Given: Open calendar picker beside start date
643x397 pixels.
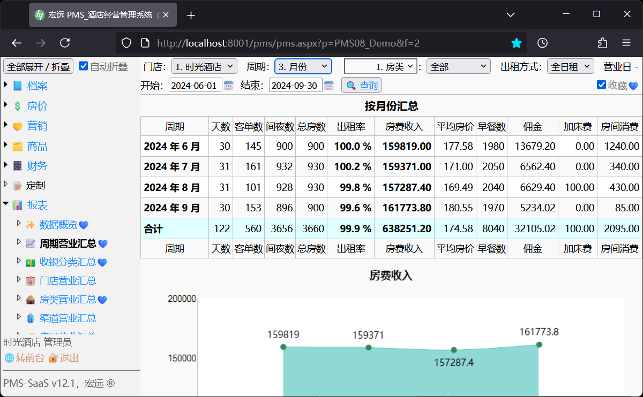Looking at the screenshot, I should point(229,86).
